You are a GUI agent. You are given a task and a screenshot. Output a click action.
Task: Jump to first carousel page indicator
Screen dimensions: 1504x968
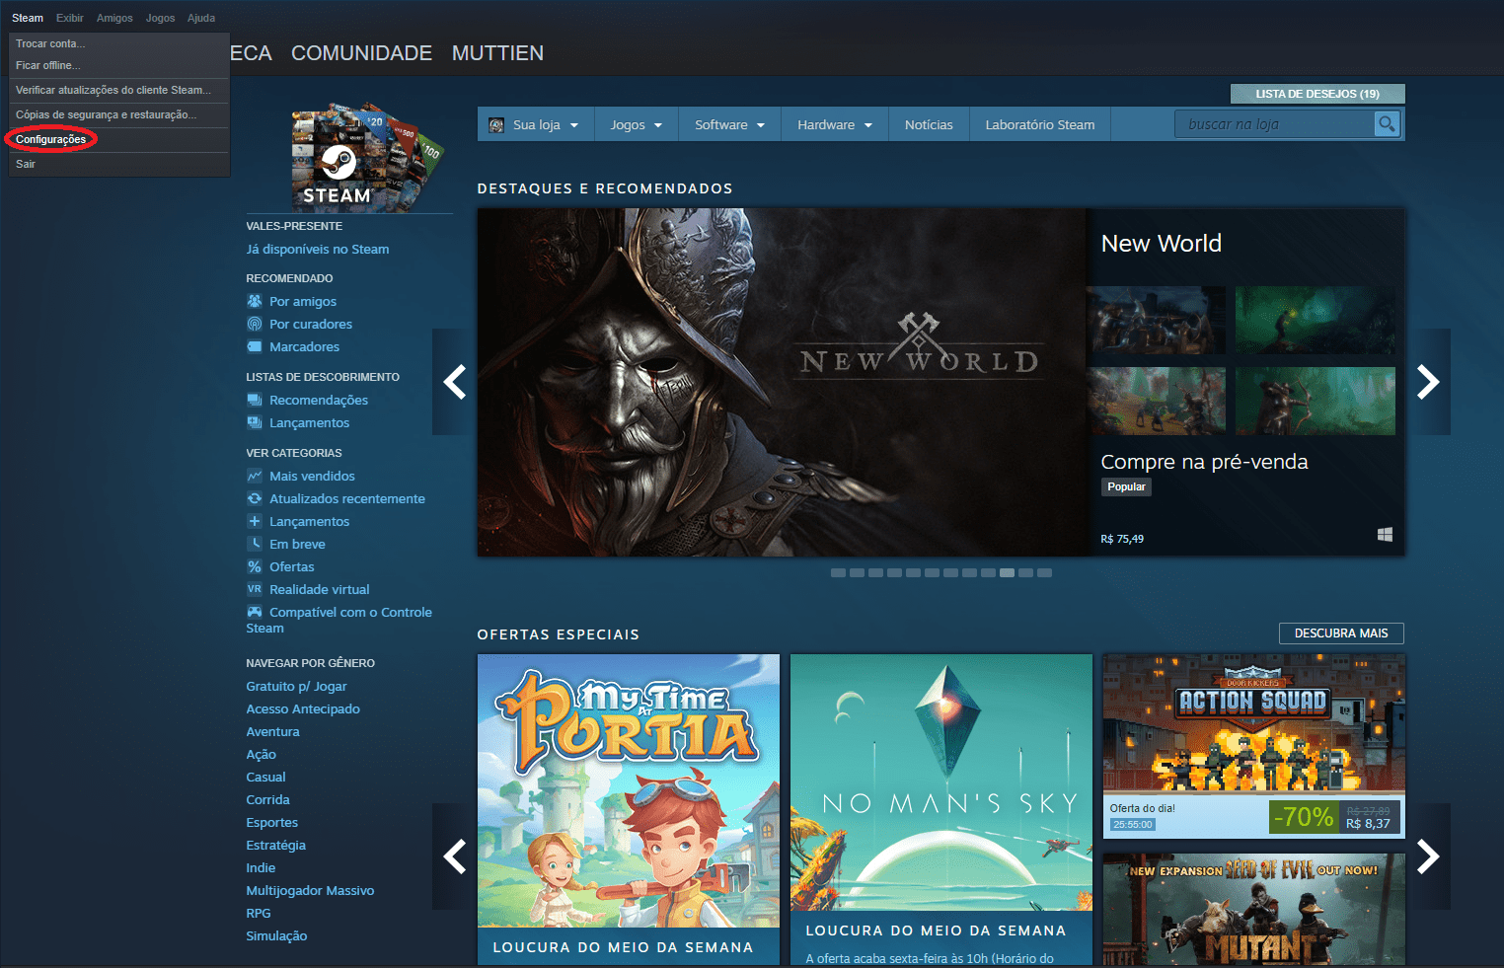click(x=838, y=572)
